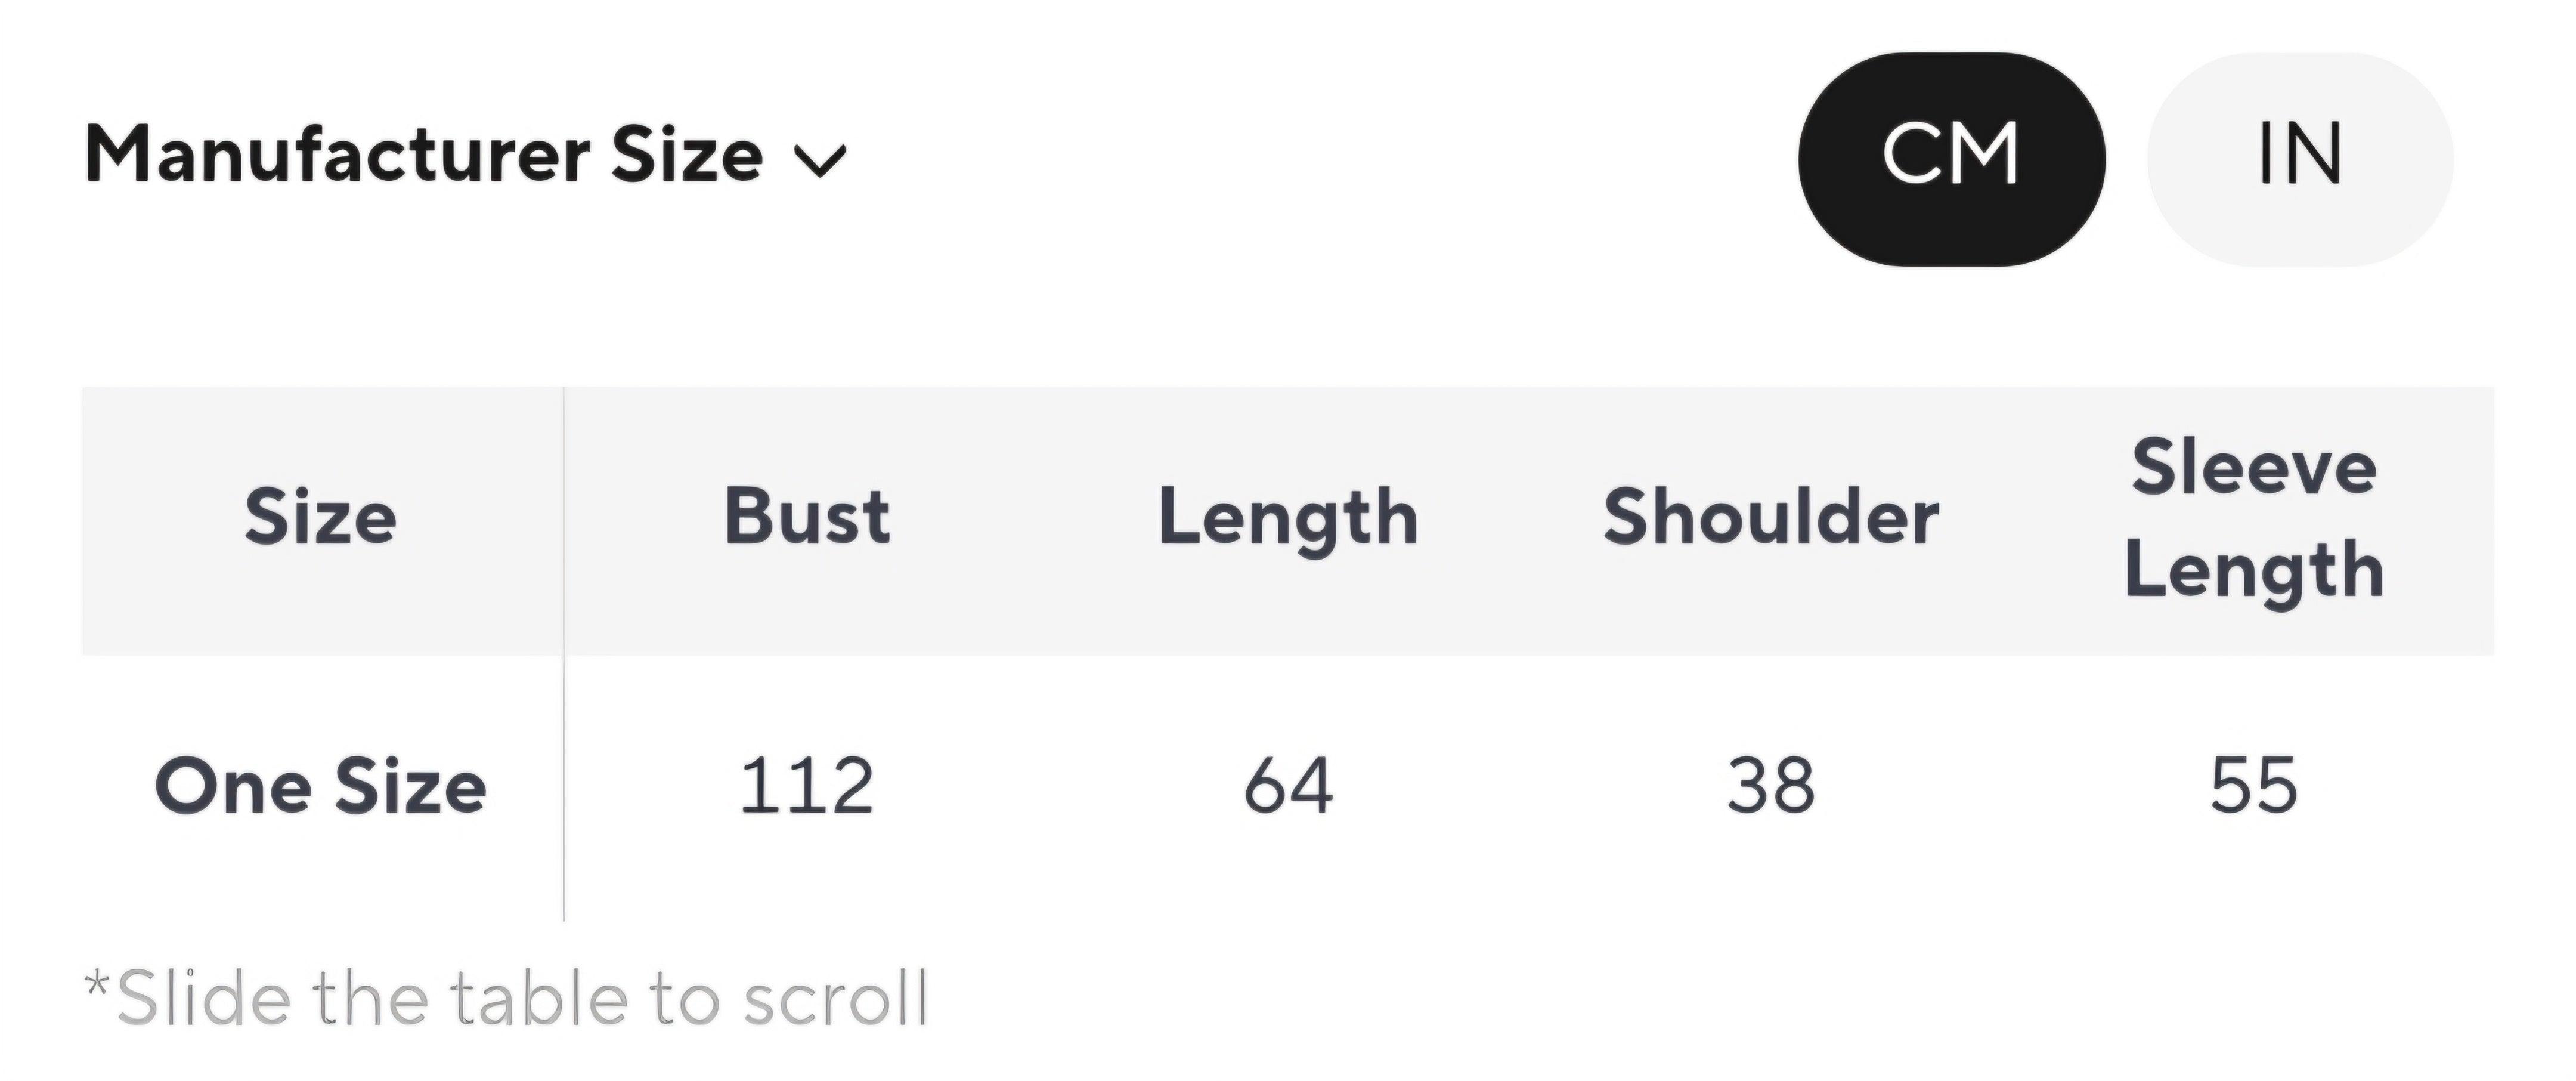Click the asterisk before the scroll note
The image size is (2576, 1081).
[97, 986]
